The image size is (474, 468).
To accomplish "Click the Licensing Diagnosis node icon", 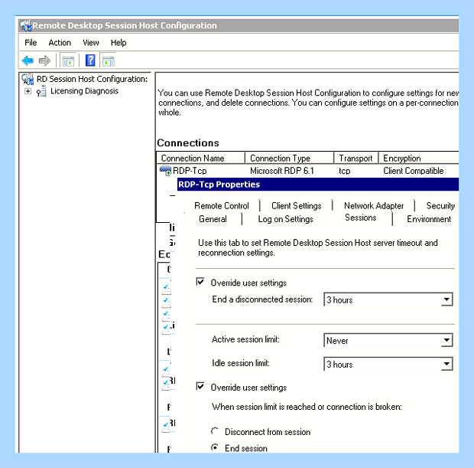I will click(41, 91).
